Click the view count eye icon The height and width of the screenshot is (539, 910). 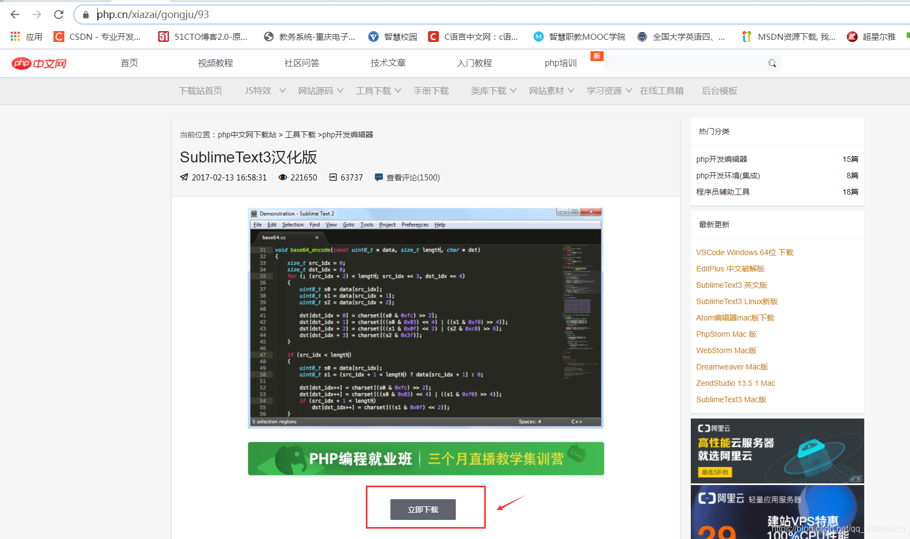click(x=282, y=177)
